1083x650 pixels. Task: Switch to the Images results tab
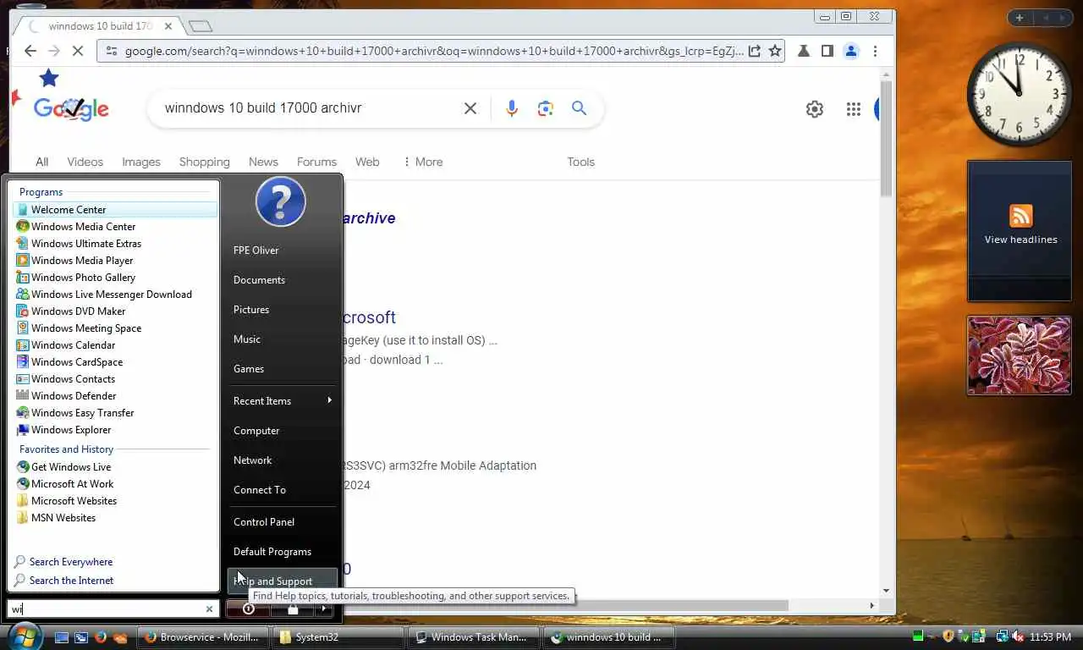click(x=140, y=162)
